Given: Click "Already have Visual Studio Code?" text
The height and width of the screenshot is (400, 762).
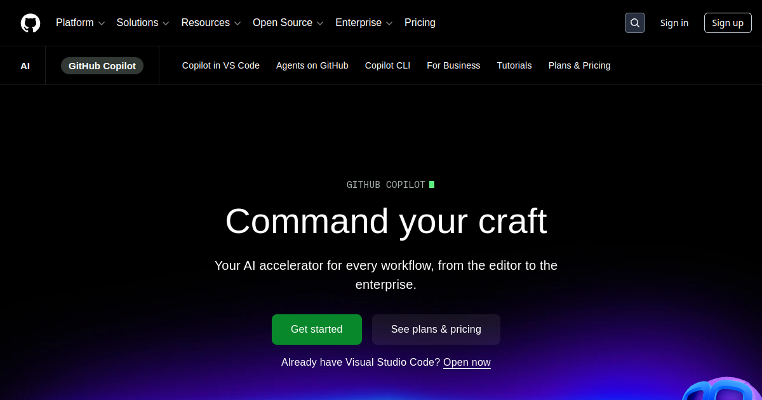Looking at the screenshot, I should coord(361,363).
